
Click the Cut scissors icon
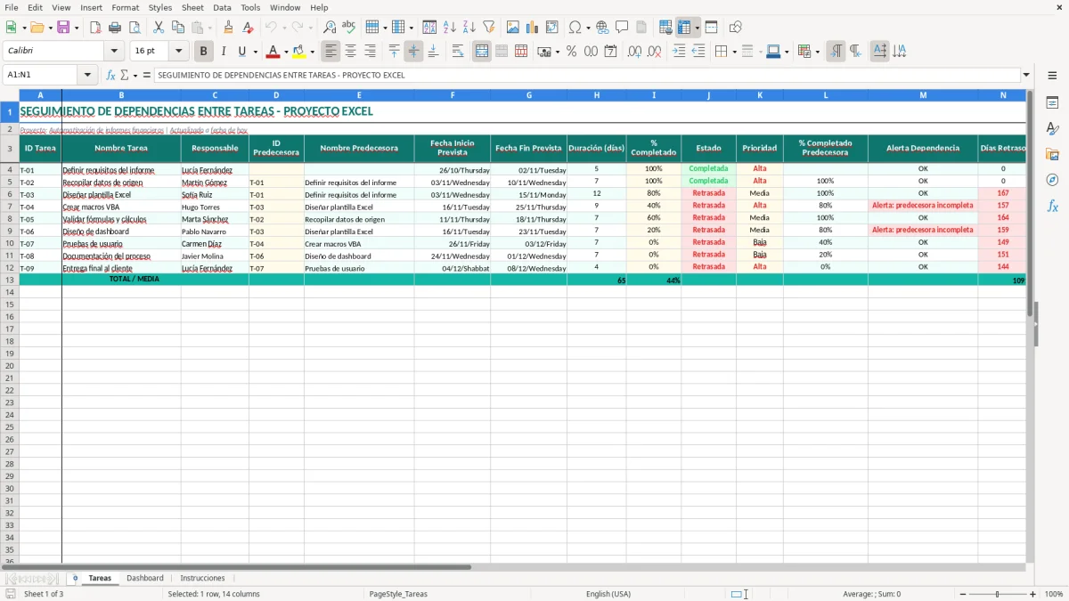click(159, 28)
